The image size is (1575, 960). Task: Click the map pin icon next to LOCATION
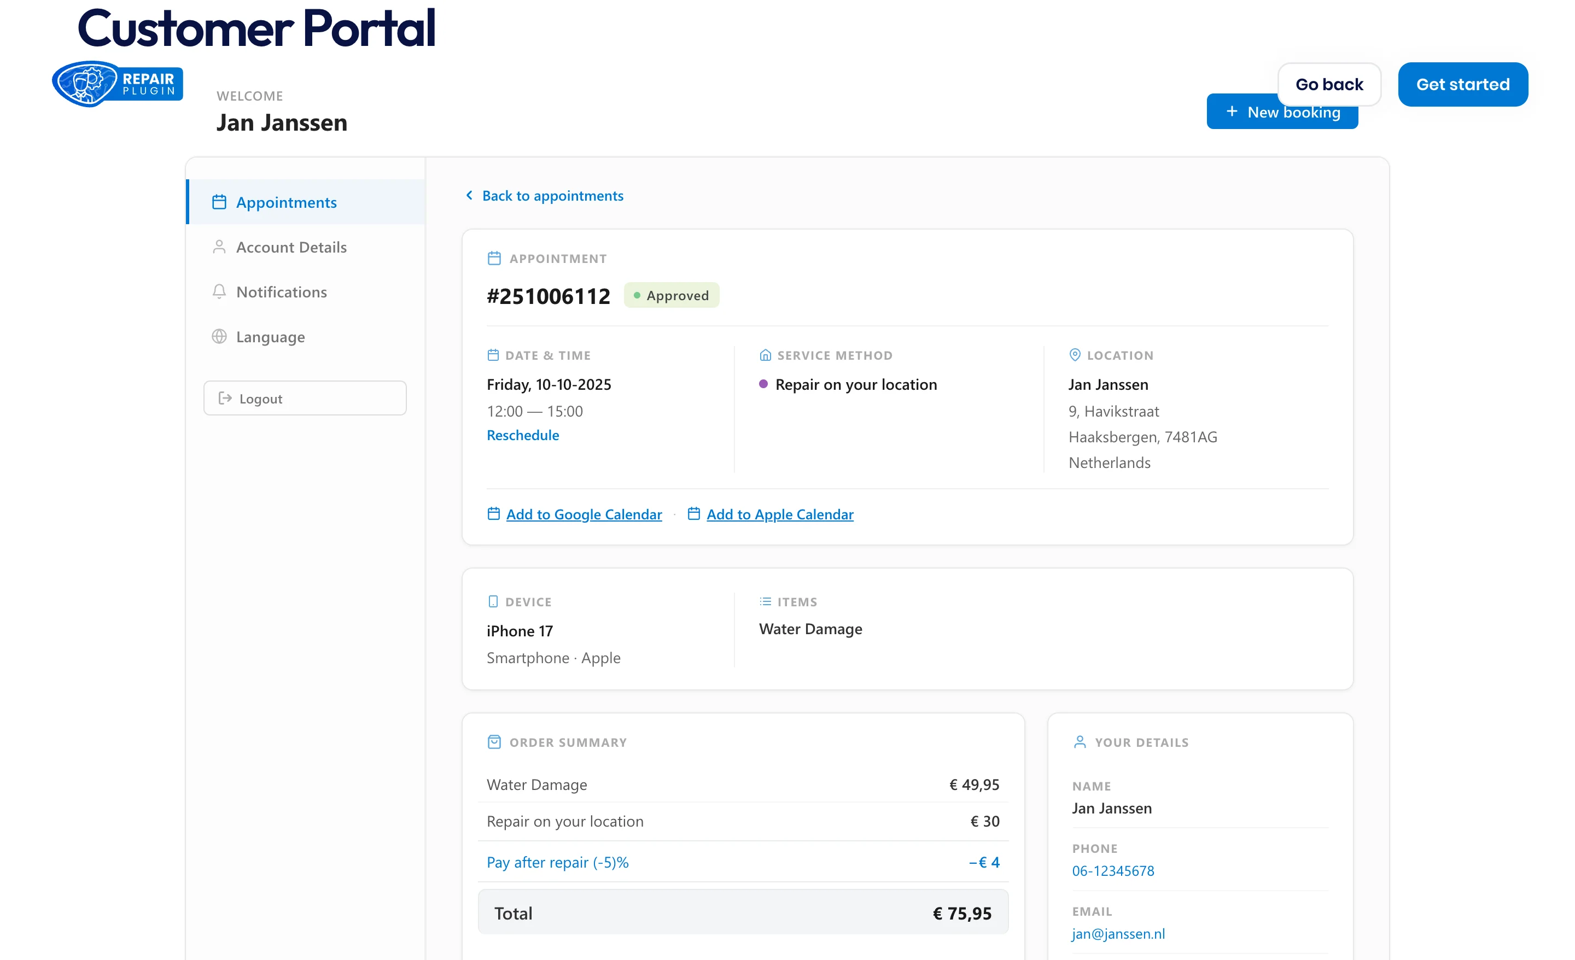1075,355
